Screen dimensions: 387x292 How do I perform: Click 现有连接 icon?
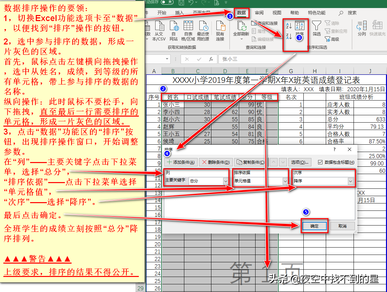point(220,31)
